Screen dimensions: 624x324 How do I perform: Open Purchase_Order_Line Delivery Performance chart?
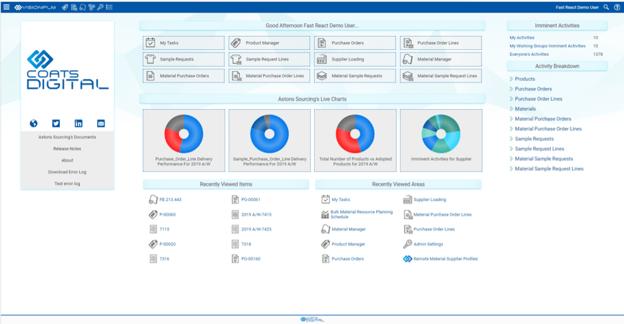click(184, 140)
